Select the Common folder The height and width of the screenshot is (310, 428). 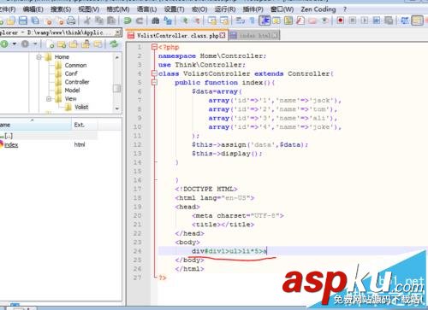coord(75,65)
